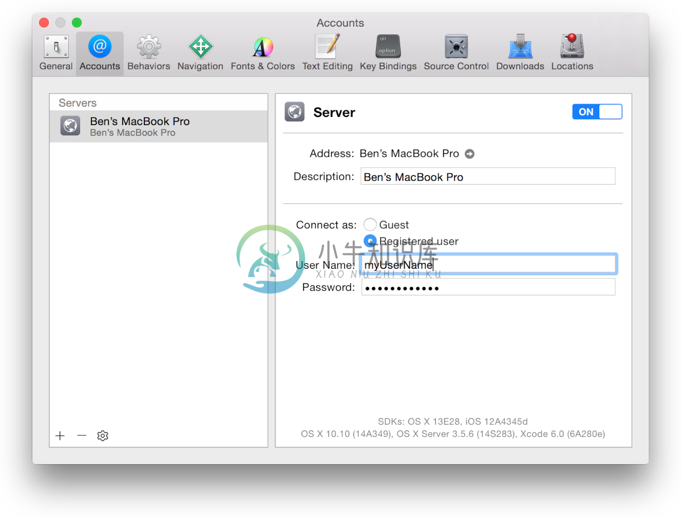Open the General preferences pane
The width and height of the screenshot is (681, 517).
click(56, 53)
